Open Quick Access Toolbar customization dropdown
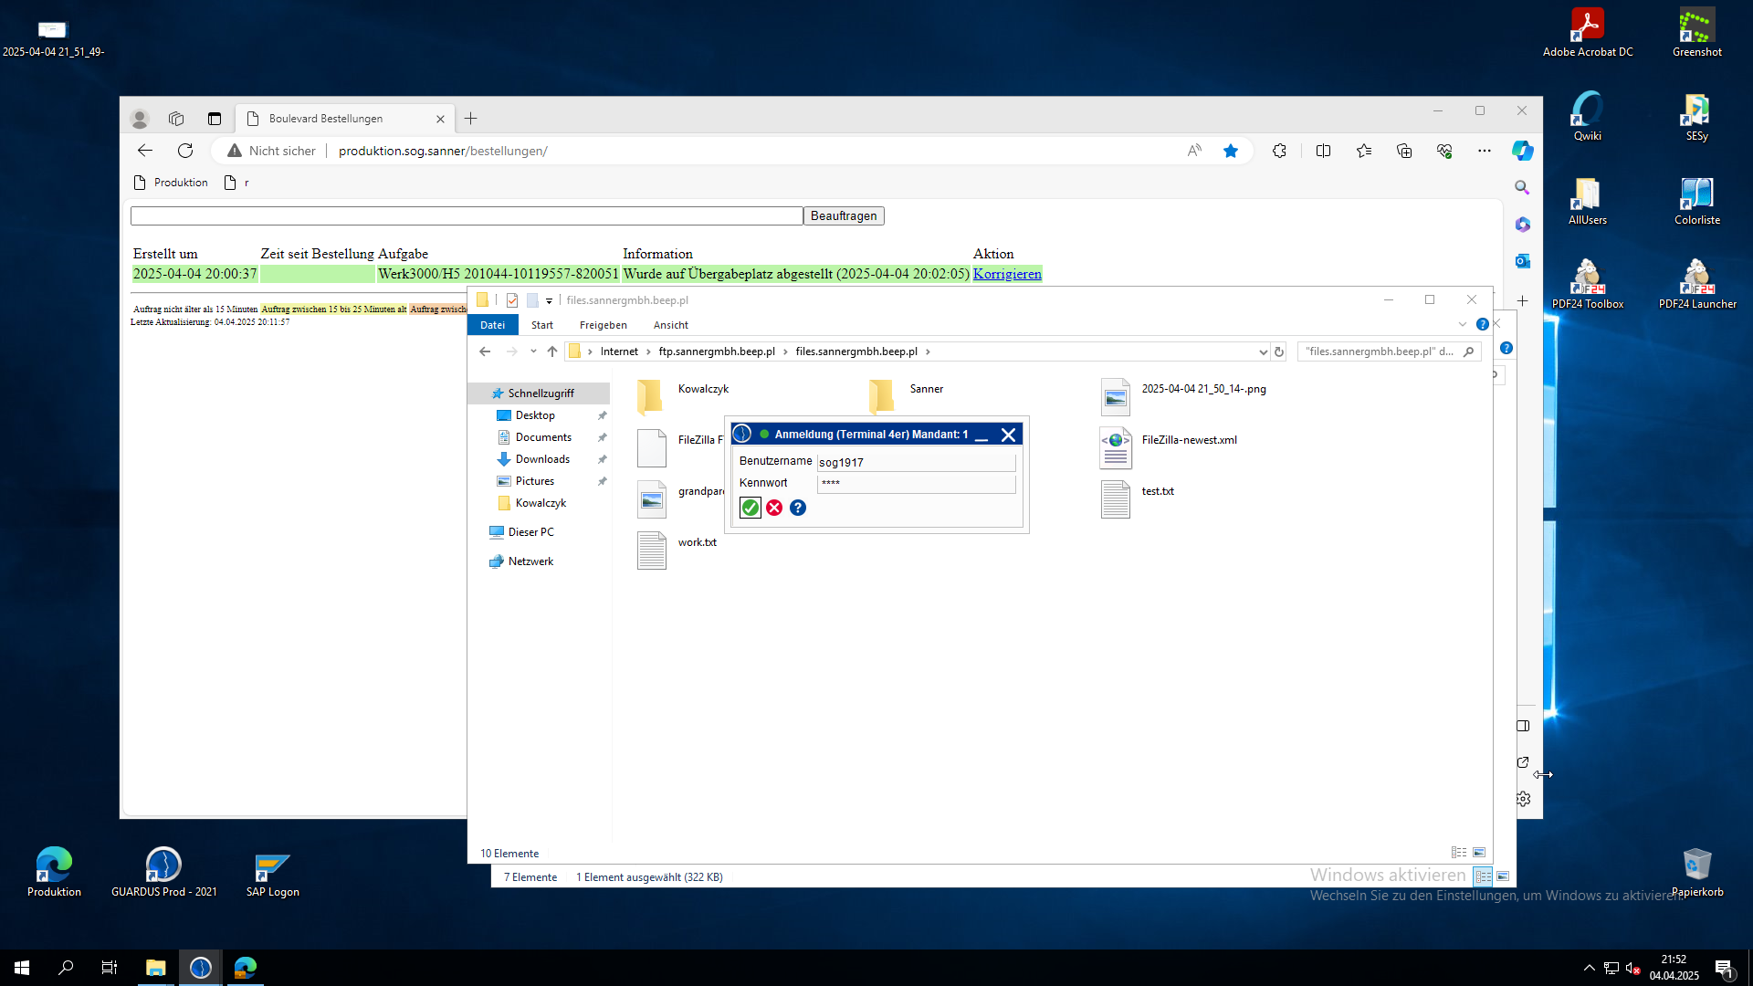The width and height of the screenshot is (1753, 986). point(549,300)
